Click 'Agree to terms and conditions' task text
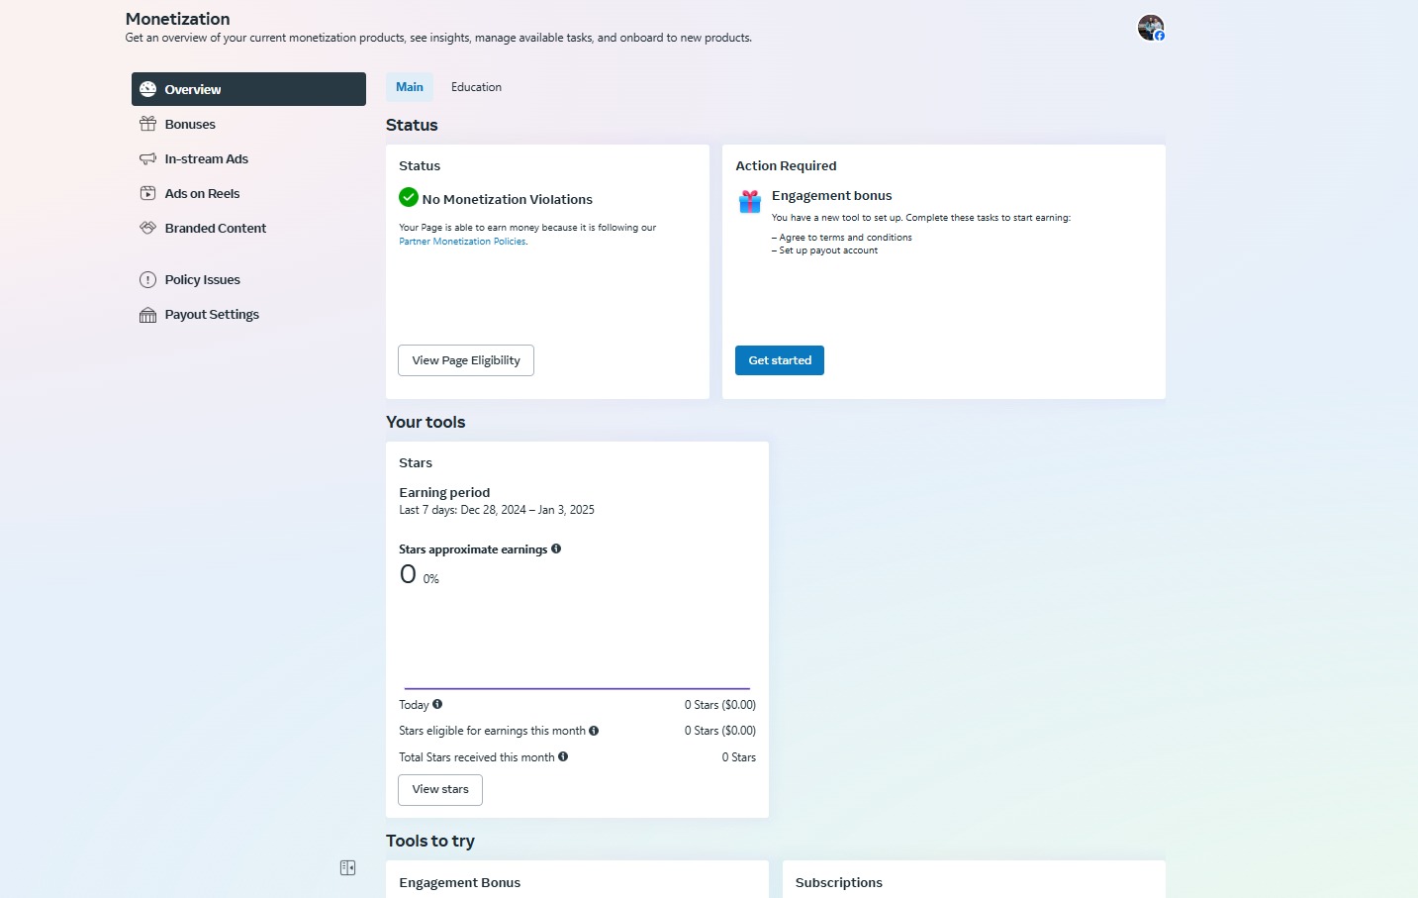Screen dimensions: 1418x898 [x=842, y=238]
